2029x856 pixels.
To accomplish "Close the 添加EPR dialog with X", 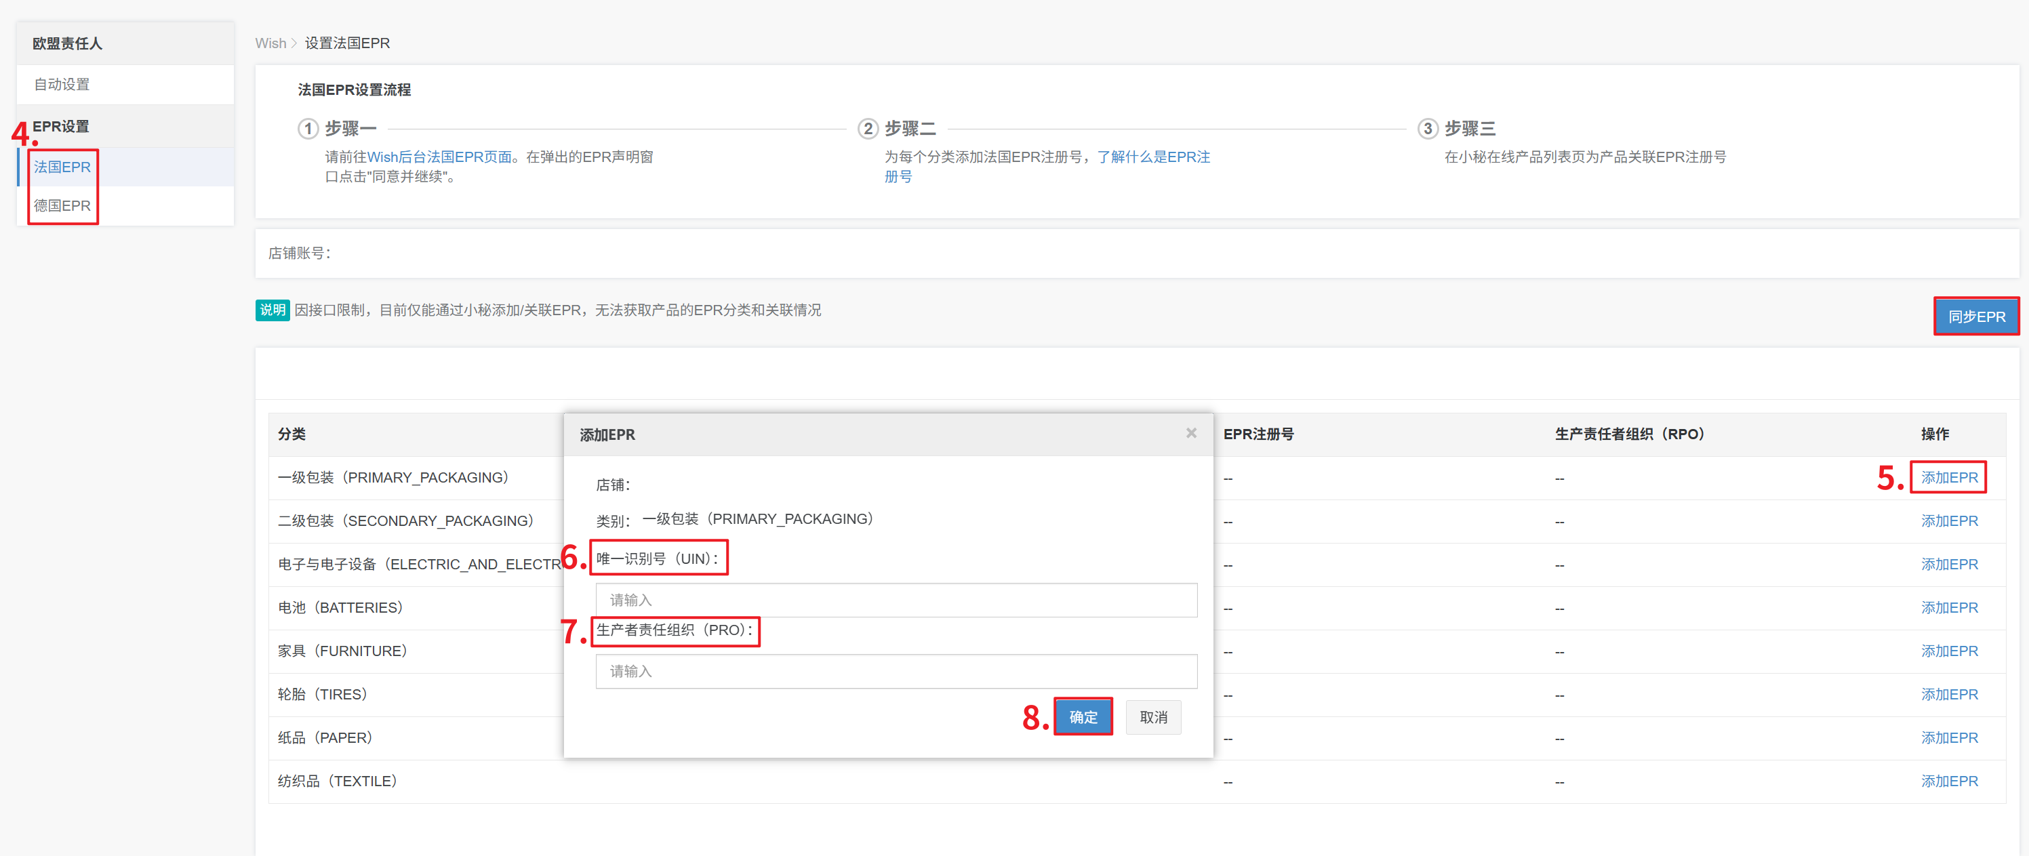I will click(x=1191, y=433).
